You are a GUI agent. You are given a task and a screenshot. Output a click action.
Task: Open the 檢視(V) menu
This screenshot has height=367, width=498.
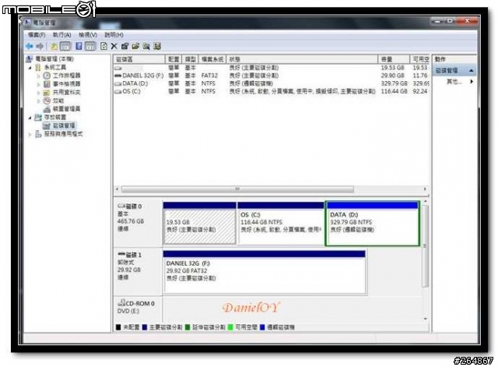coord(88,34)
